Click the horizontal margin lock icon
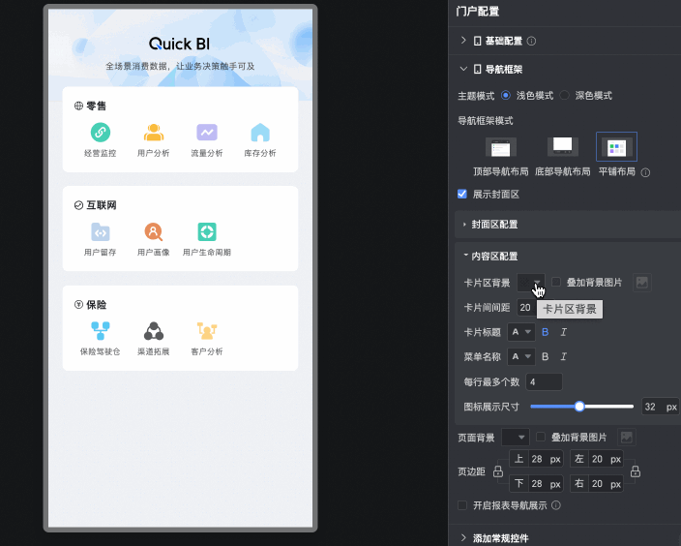Viewport: 681px width, 546px height. click(x=636, y=471)
